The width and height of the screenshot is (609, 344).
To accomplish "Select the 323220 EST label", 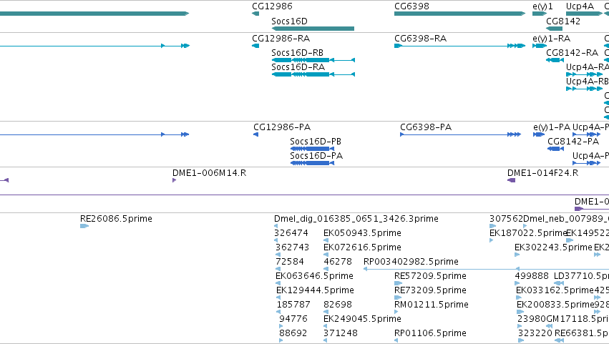I will click(x=535, y=333).
